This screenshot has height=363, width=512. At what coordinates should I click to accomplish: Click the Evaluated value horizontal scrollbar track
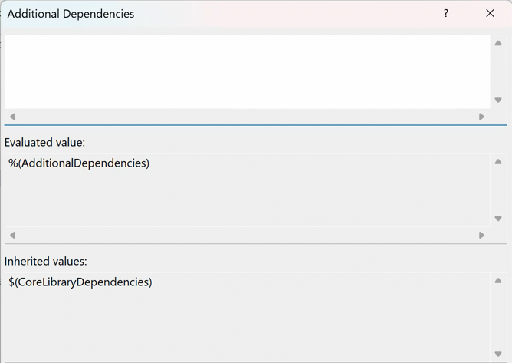click(x=245, y=236)
